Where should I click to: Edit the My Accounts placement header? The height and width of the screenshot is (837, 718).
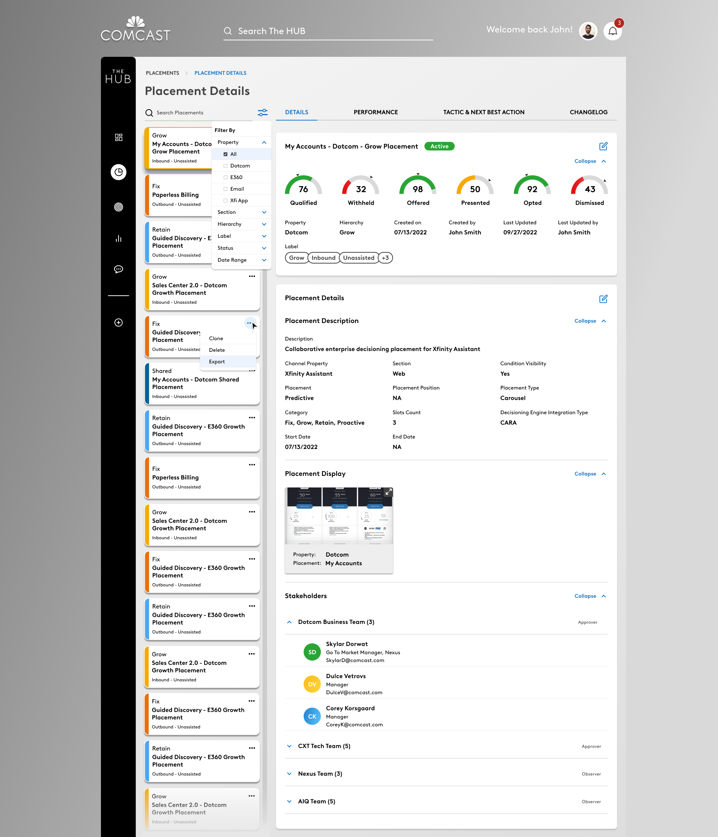coord(603,146)
